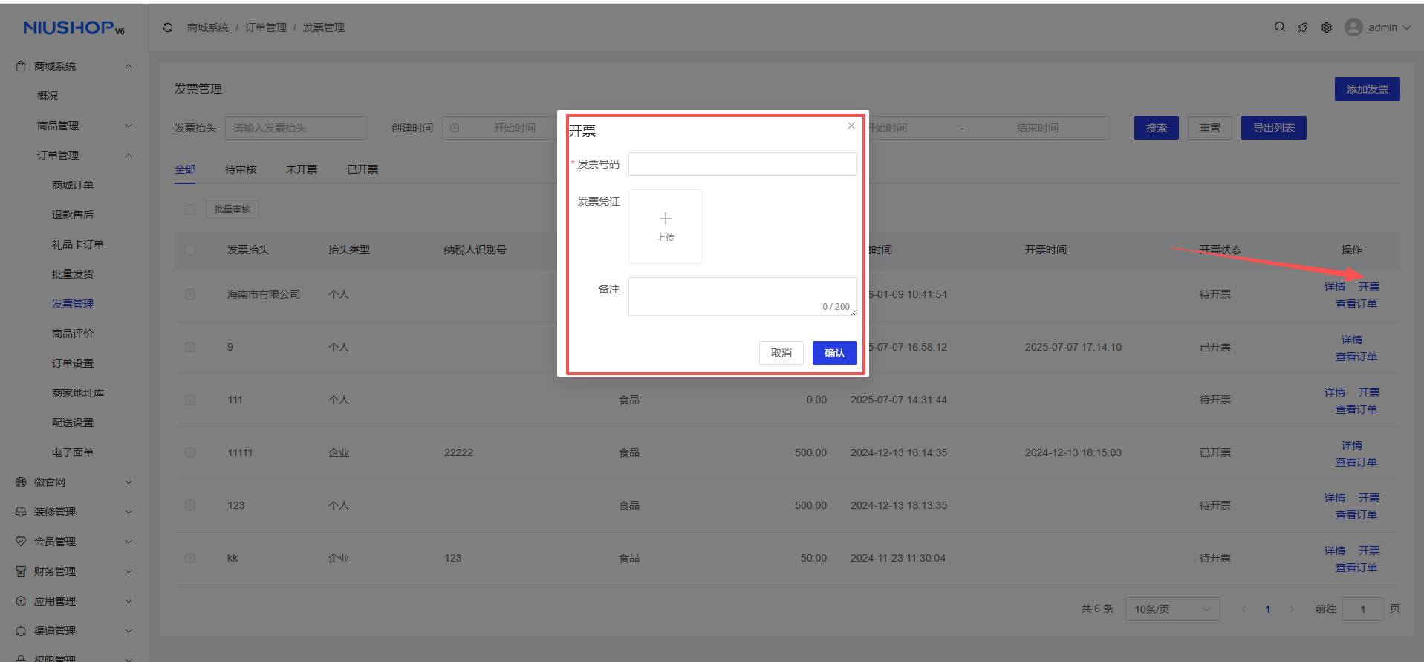Click the 微官网 globe icon in sidebar
This screenshot has height=662, width=1424.
coord(21,482)
